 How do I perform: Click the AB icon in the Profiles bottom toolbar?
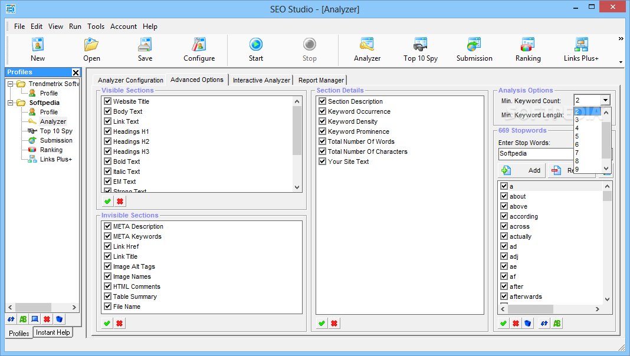[x=23, y=319]
